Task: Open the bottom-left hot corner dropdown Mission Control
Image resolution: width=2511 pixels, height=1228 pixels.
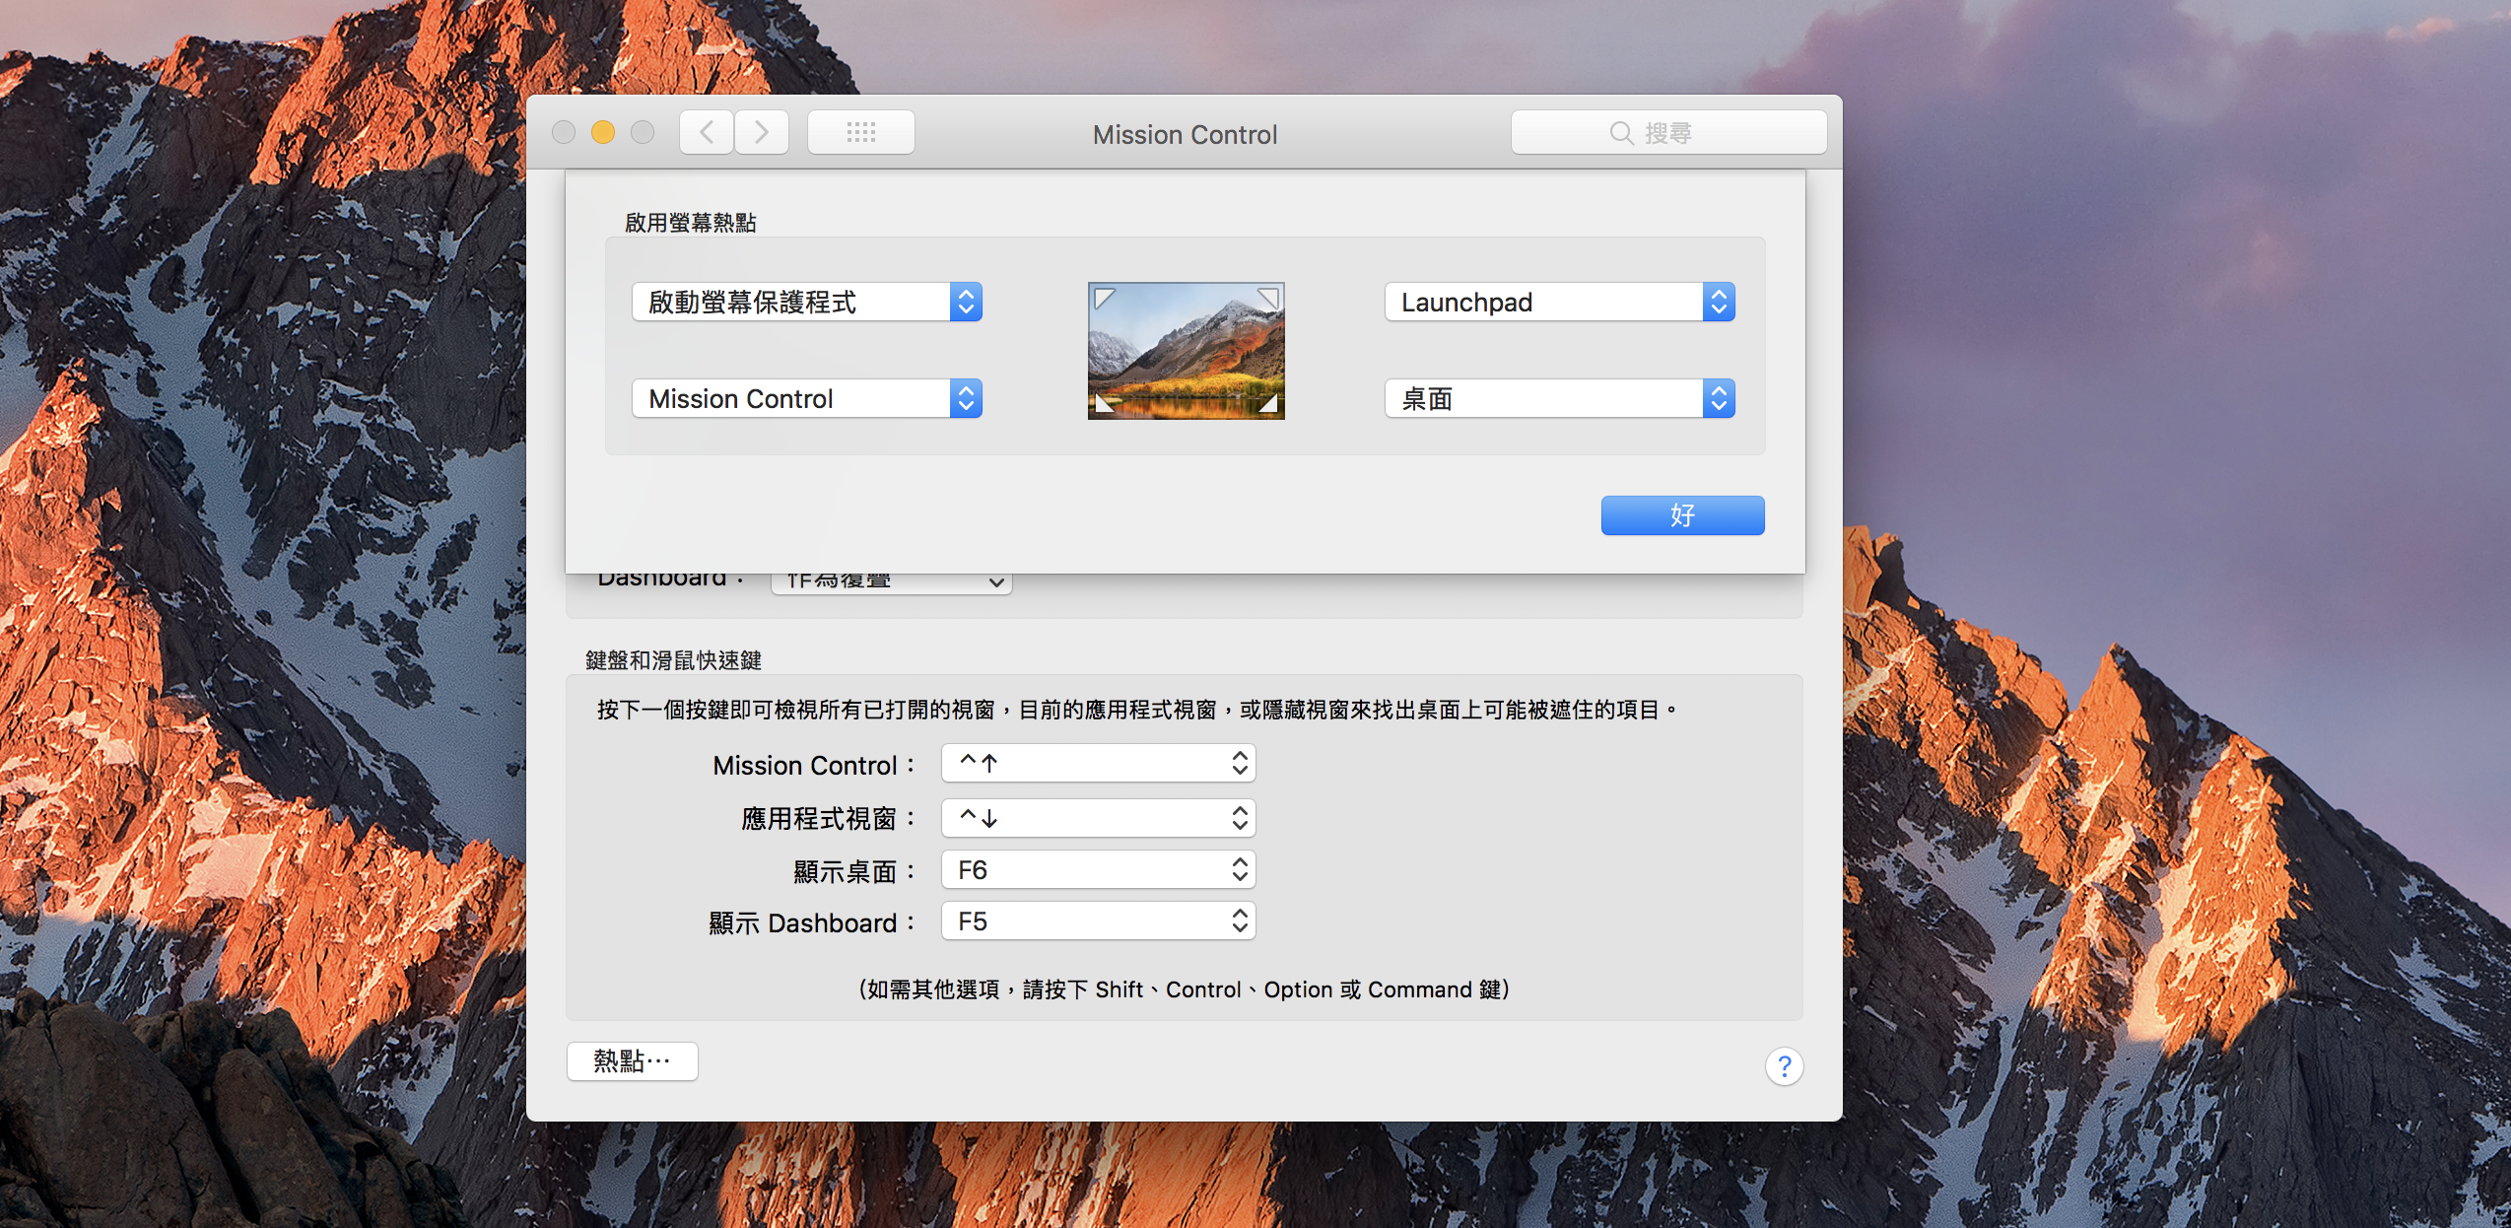Action: 807,398
